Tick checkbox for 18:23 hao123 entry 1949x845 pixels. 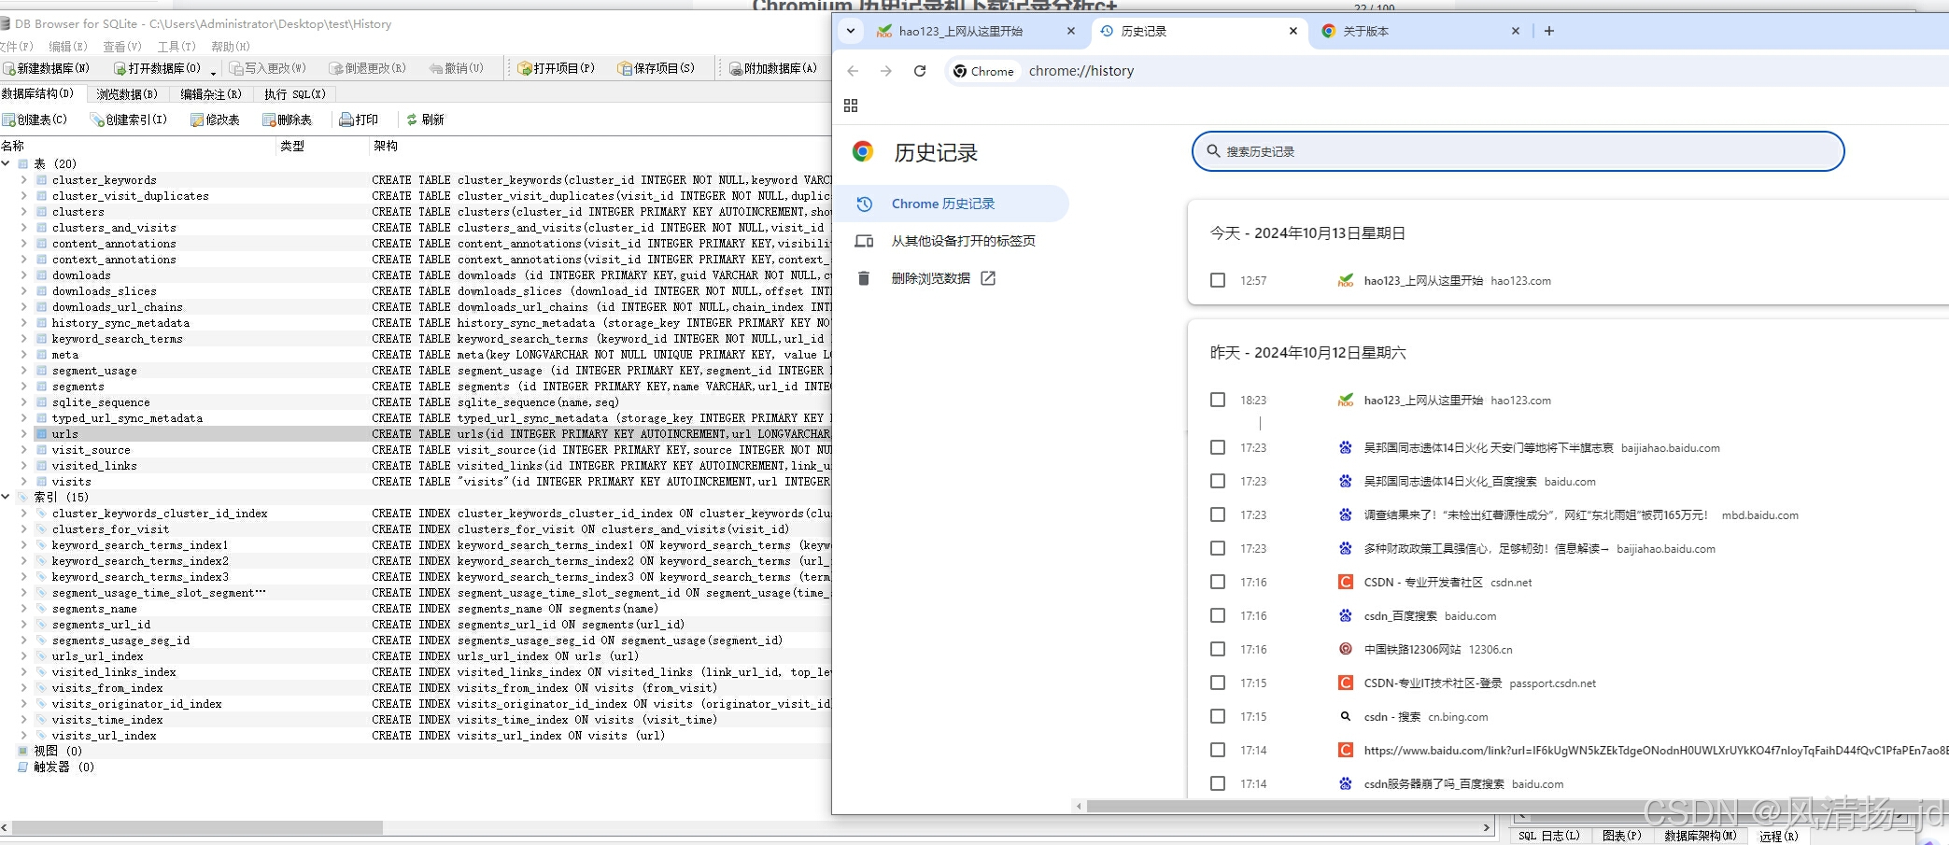point(1218,400)
